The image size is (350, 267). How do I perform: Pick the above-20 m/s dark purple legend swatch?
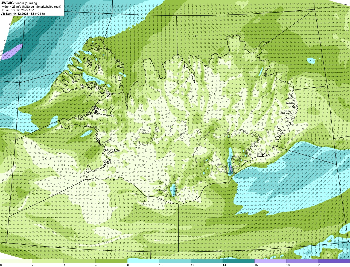point(334,261)
